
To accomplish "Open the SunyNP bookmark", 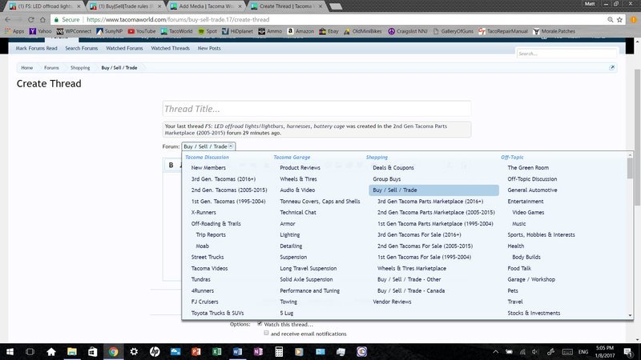I will point(109,31).
